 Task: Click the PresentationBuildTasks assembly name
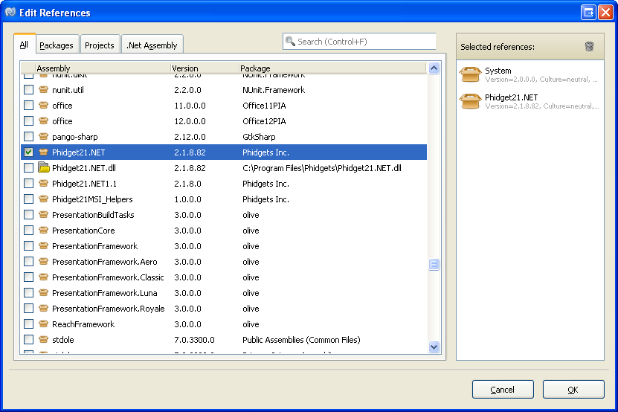coord(93,214)
